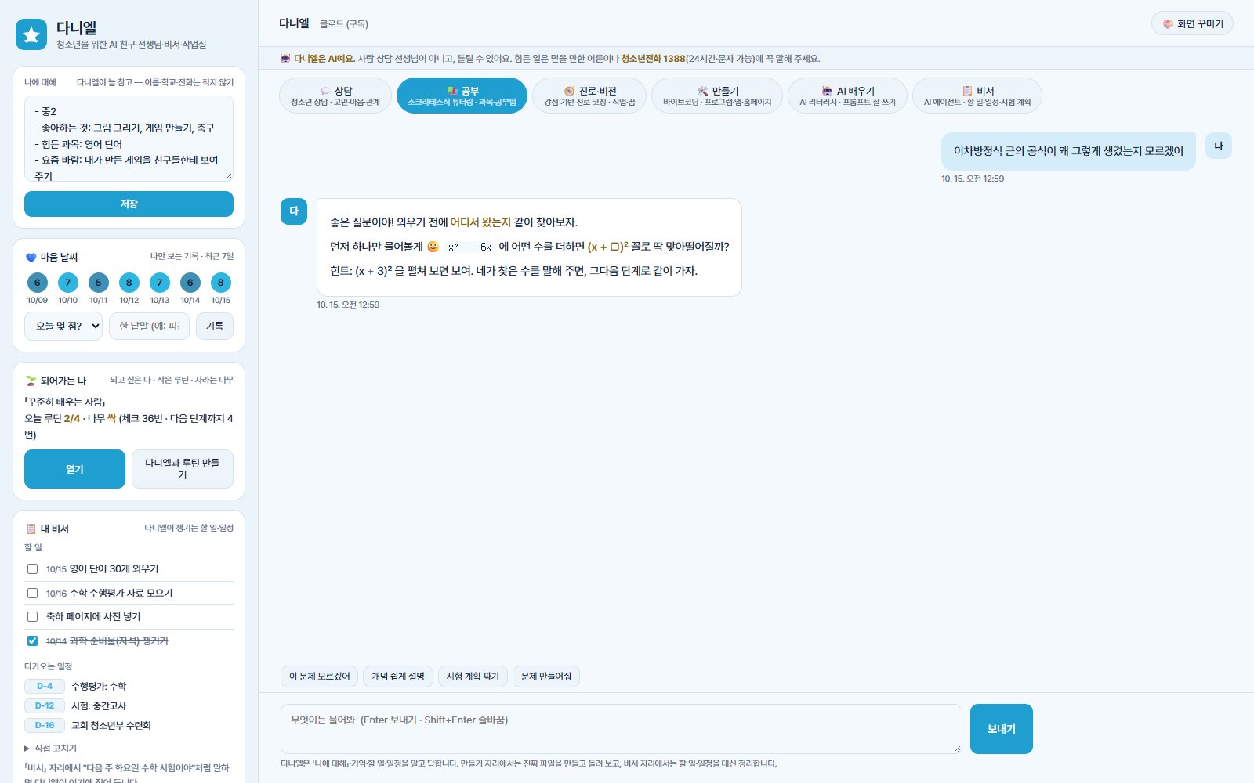
Task: Click the 시험 계획 짜기 suggestion chip
Action: (x=473, y=677)
